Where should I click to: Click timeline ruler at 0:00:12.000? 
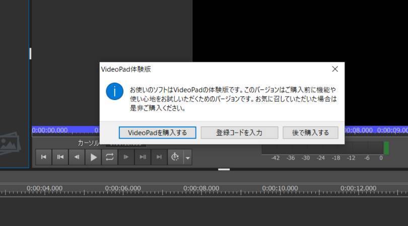click(x=358, y=188)
